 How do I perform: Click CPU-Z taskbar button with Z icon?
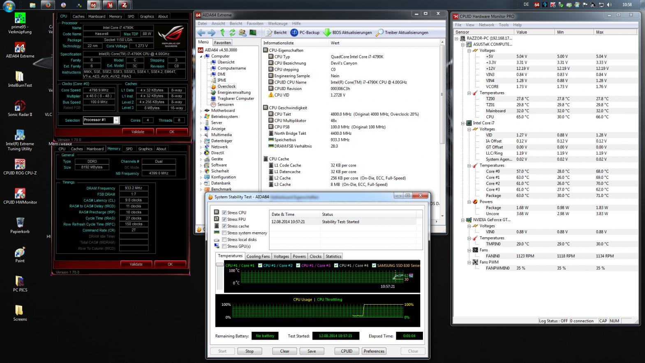click(x=124, y=5)
